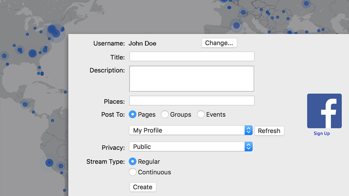Click the Refresh button
This screenshot has height=196, width=349.
pyautogui.click(x=269, y=131)
